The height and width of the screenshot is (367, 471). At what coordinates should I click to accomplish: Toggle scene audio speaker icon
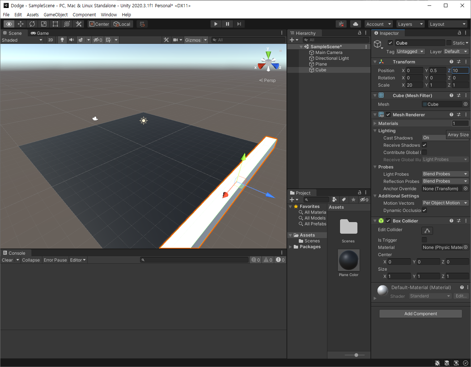[x=72, y=40]
